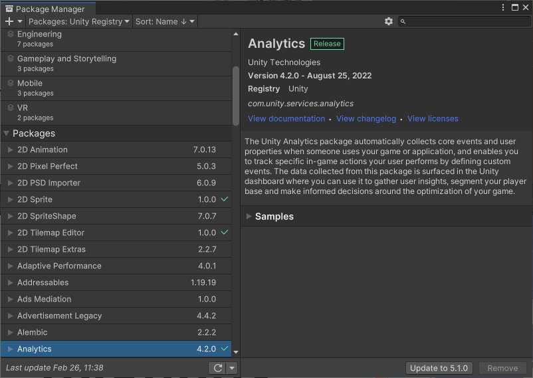Expand the Alembic package arrow
Image resolution: width=533 pixels, height=378 pixels.
coord(10,332)
